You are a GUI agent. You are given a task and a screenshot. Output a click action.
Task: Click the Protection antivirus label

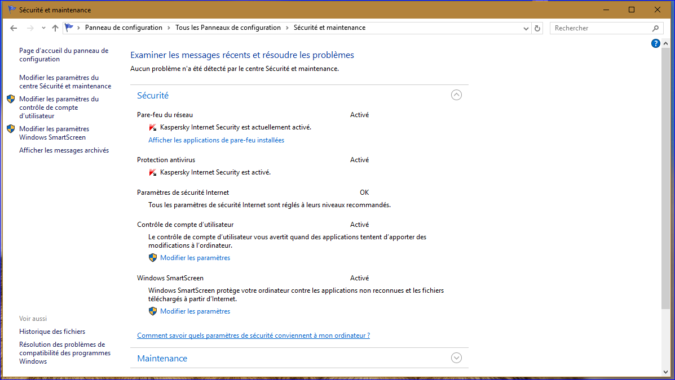(166, 160)
